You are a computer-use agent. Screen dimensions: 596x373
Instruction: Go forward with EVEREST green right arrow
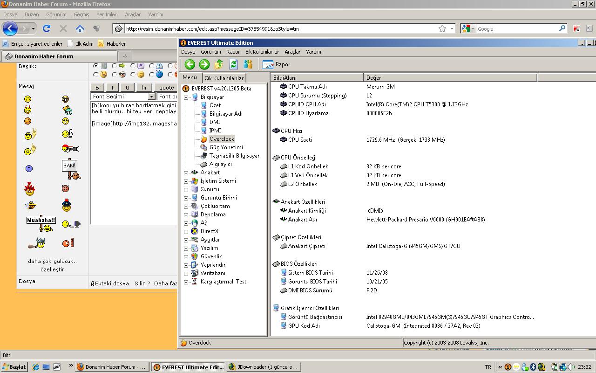(204, 64)
